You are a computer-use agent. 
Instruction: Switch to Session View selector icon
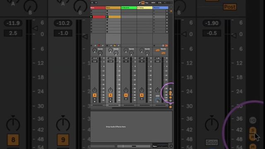click(x=171, y=11)
